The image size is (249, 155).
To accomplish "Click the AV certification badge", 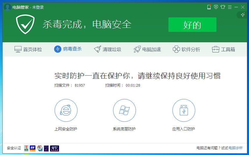I will click(x=33, y=148).
